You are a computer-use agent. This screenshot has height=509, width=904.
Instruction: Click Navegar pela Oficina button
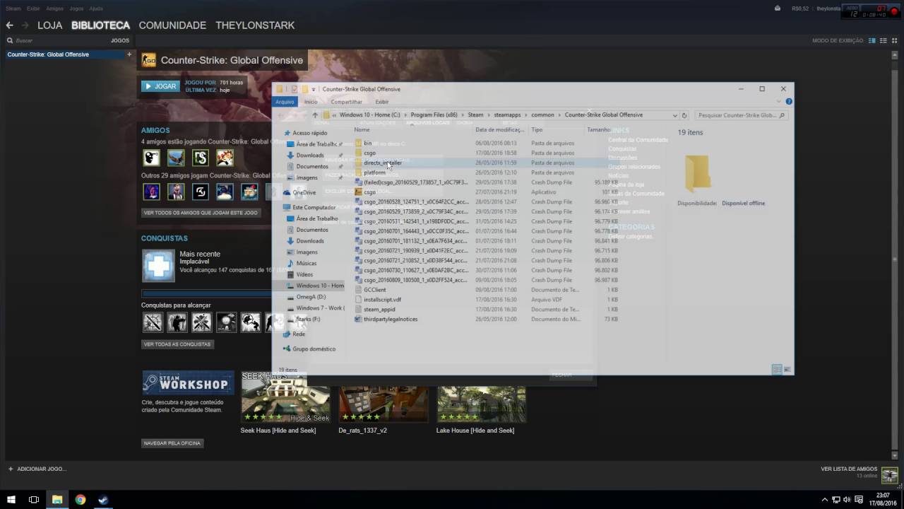172,443
